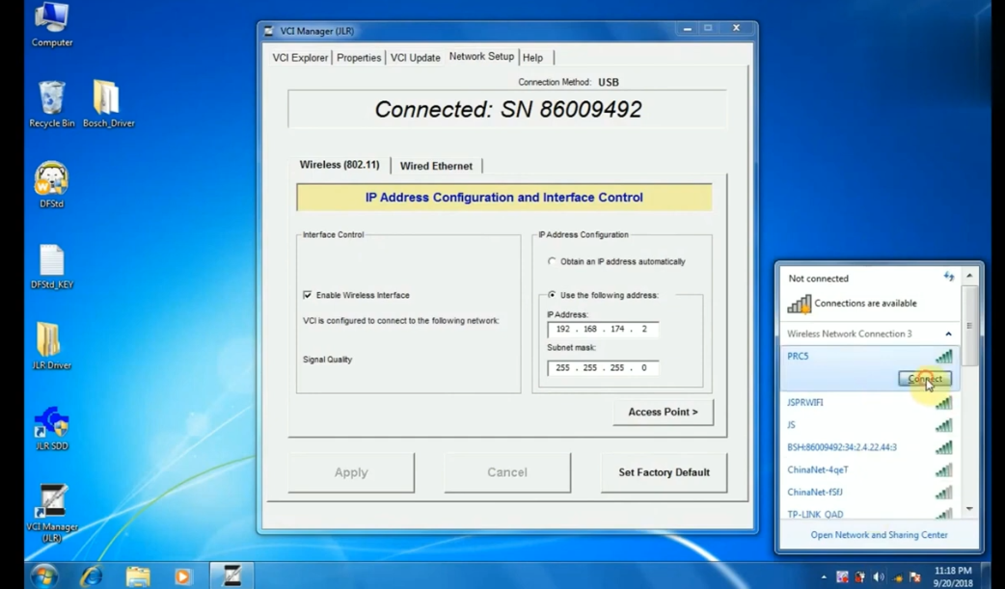Open the Action Center flag icon
Image resolution: width=1005 pixels, height=589 pixels.
tap(915, 576)
